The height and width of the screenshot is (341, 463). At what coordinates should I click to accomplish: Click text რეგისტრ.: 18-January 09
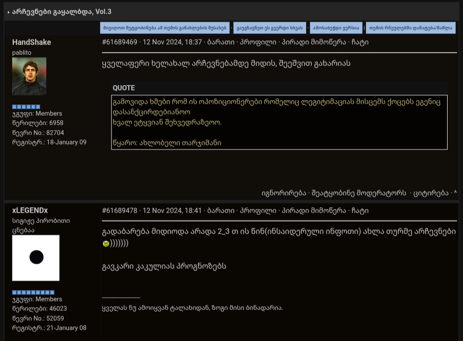tap(49, 142)
